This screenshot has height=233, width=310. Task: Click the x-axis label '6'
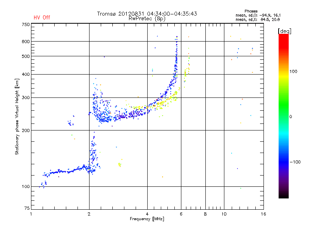(181, 214)
